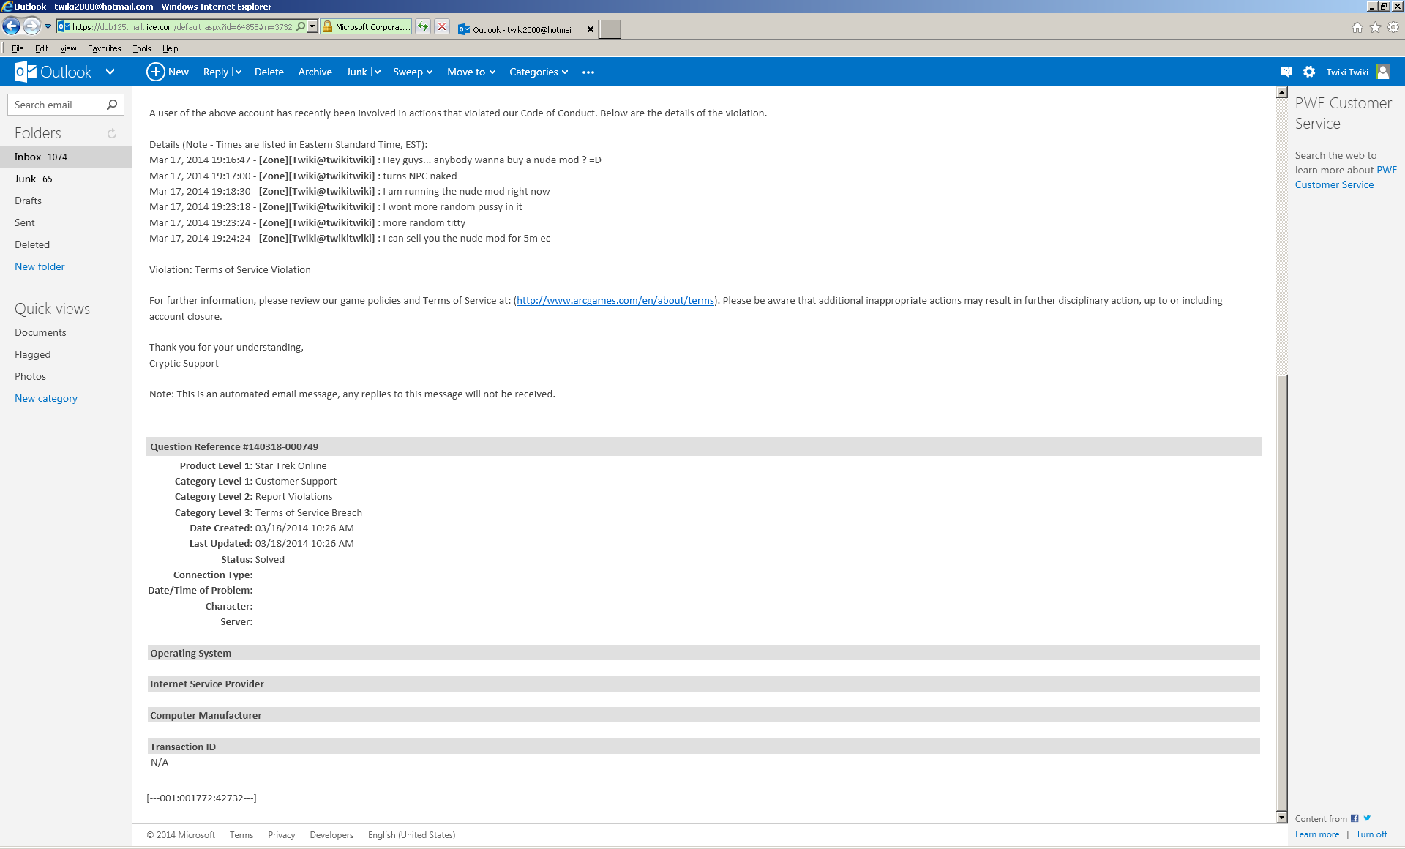The image size is (1405, 849).
Task: Open the arcgames terms link
Action: pos(615,301)
